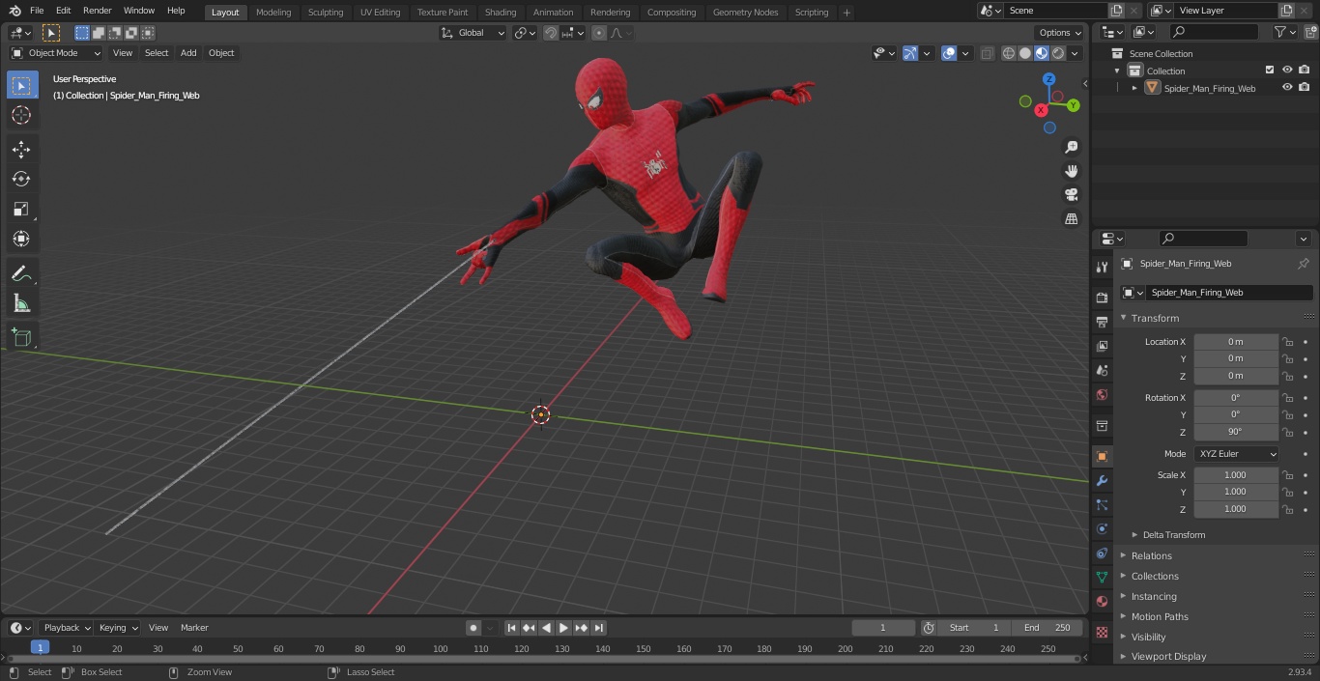This screenshot has height=681, width=1320.
Task: Toggle camera view icon in viewport
Action: click(x=1071, y=195)
